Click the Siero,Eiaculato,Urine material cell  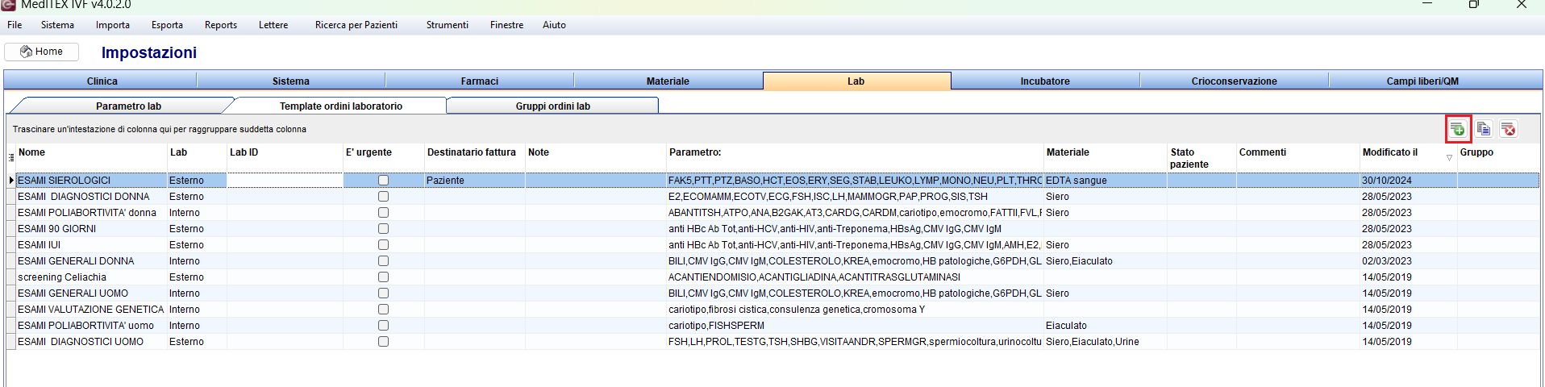1106,342
